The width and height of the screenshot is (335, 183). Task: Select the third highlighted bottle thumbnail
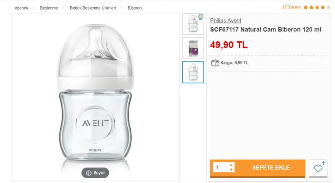point(193,72)
